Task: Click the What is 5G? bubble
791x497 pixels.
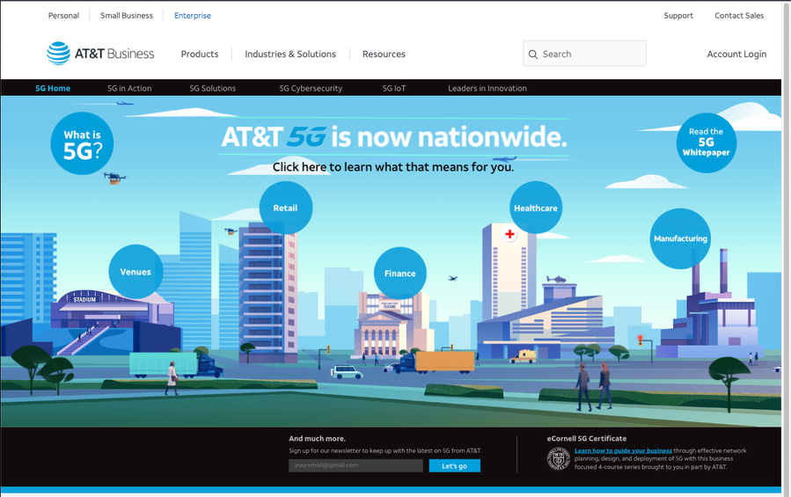Action: pos(82,143)
